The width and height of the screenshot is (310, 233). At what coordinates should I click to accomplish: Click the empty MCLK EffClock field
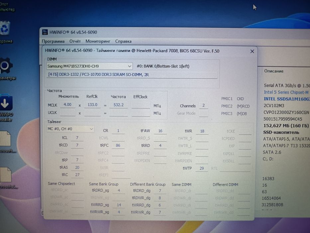141,105
